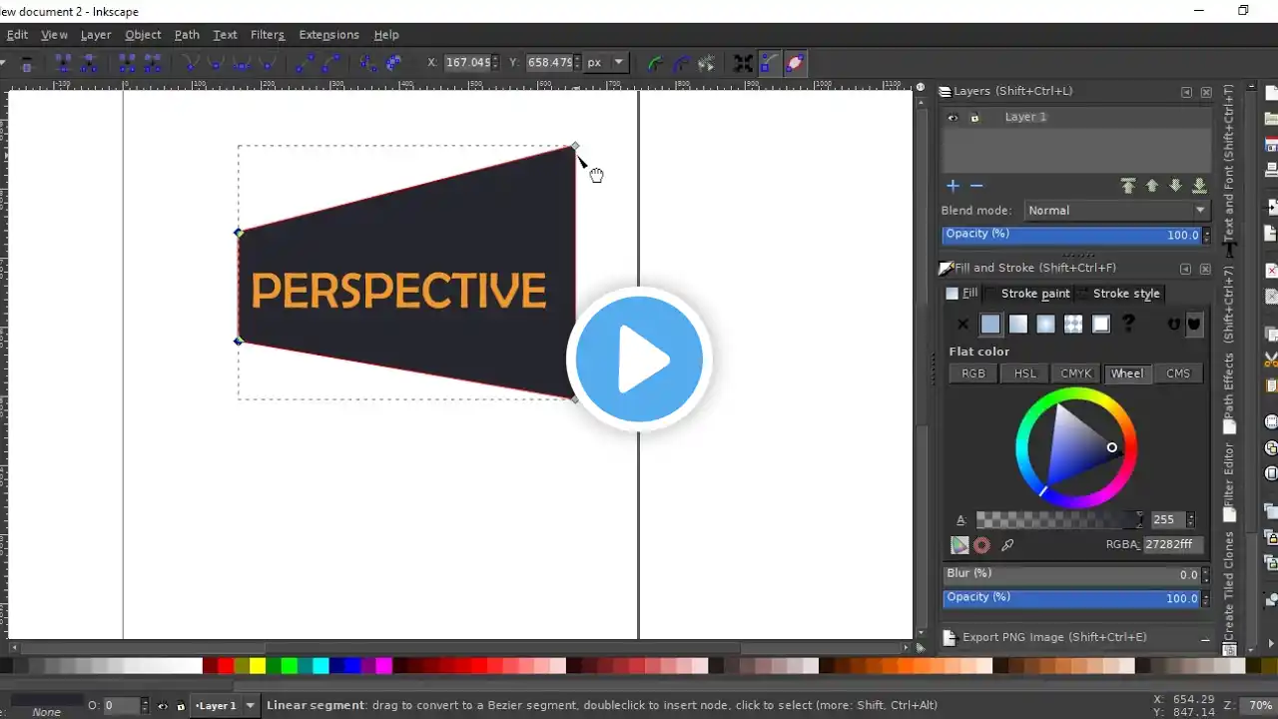
Task: Open the Layer menu
Action: click(96, 34)
